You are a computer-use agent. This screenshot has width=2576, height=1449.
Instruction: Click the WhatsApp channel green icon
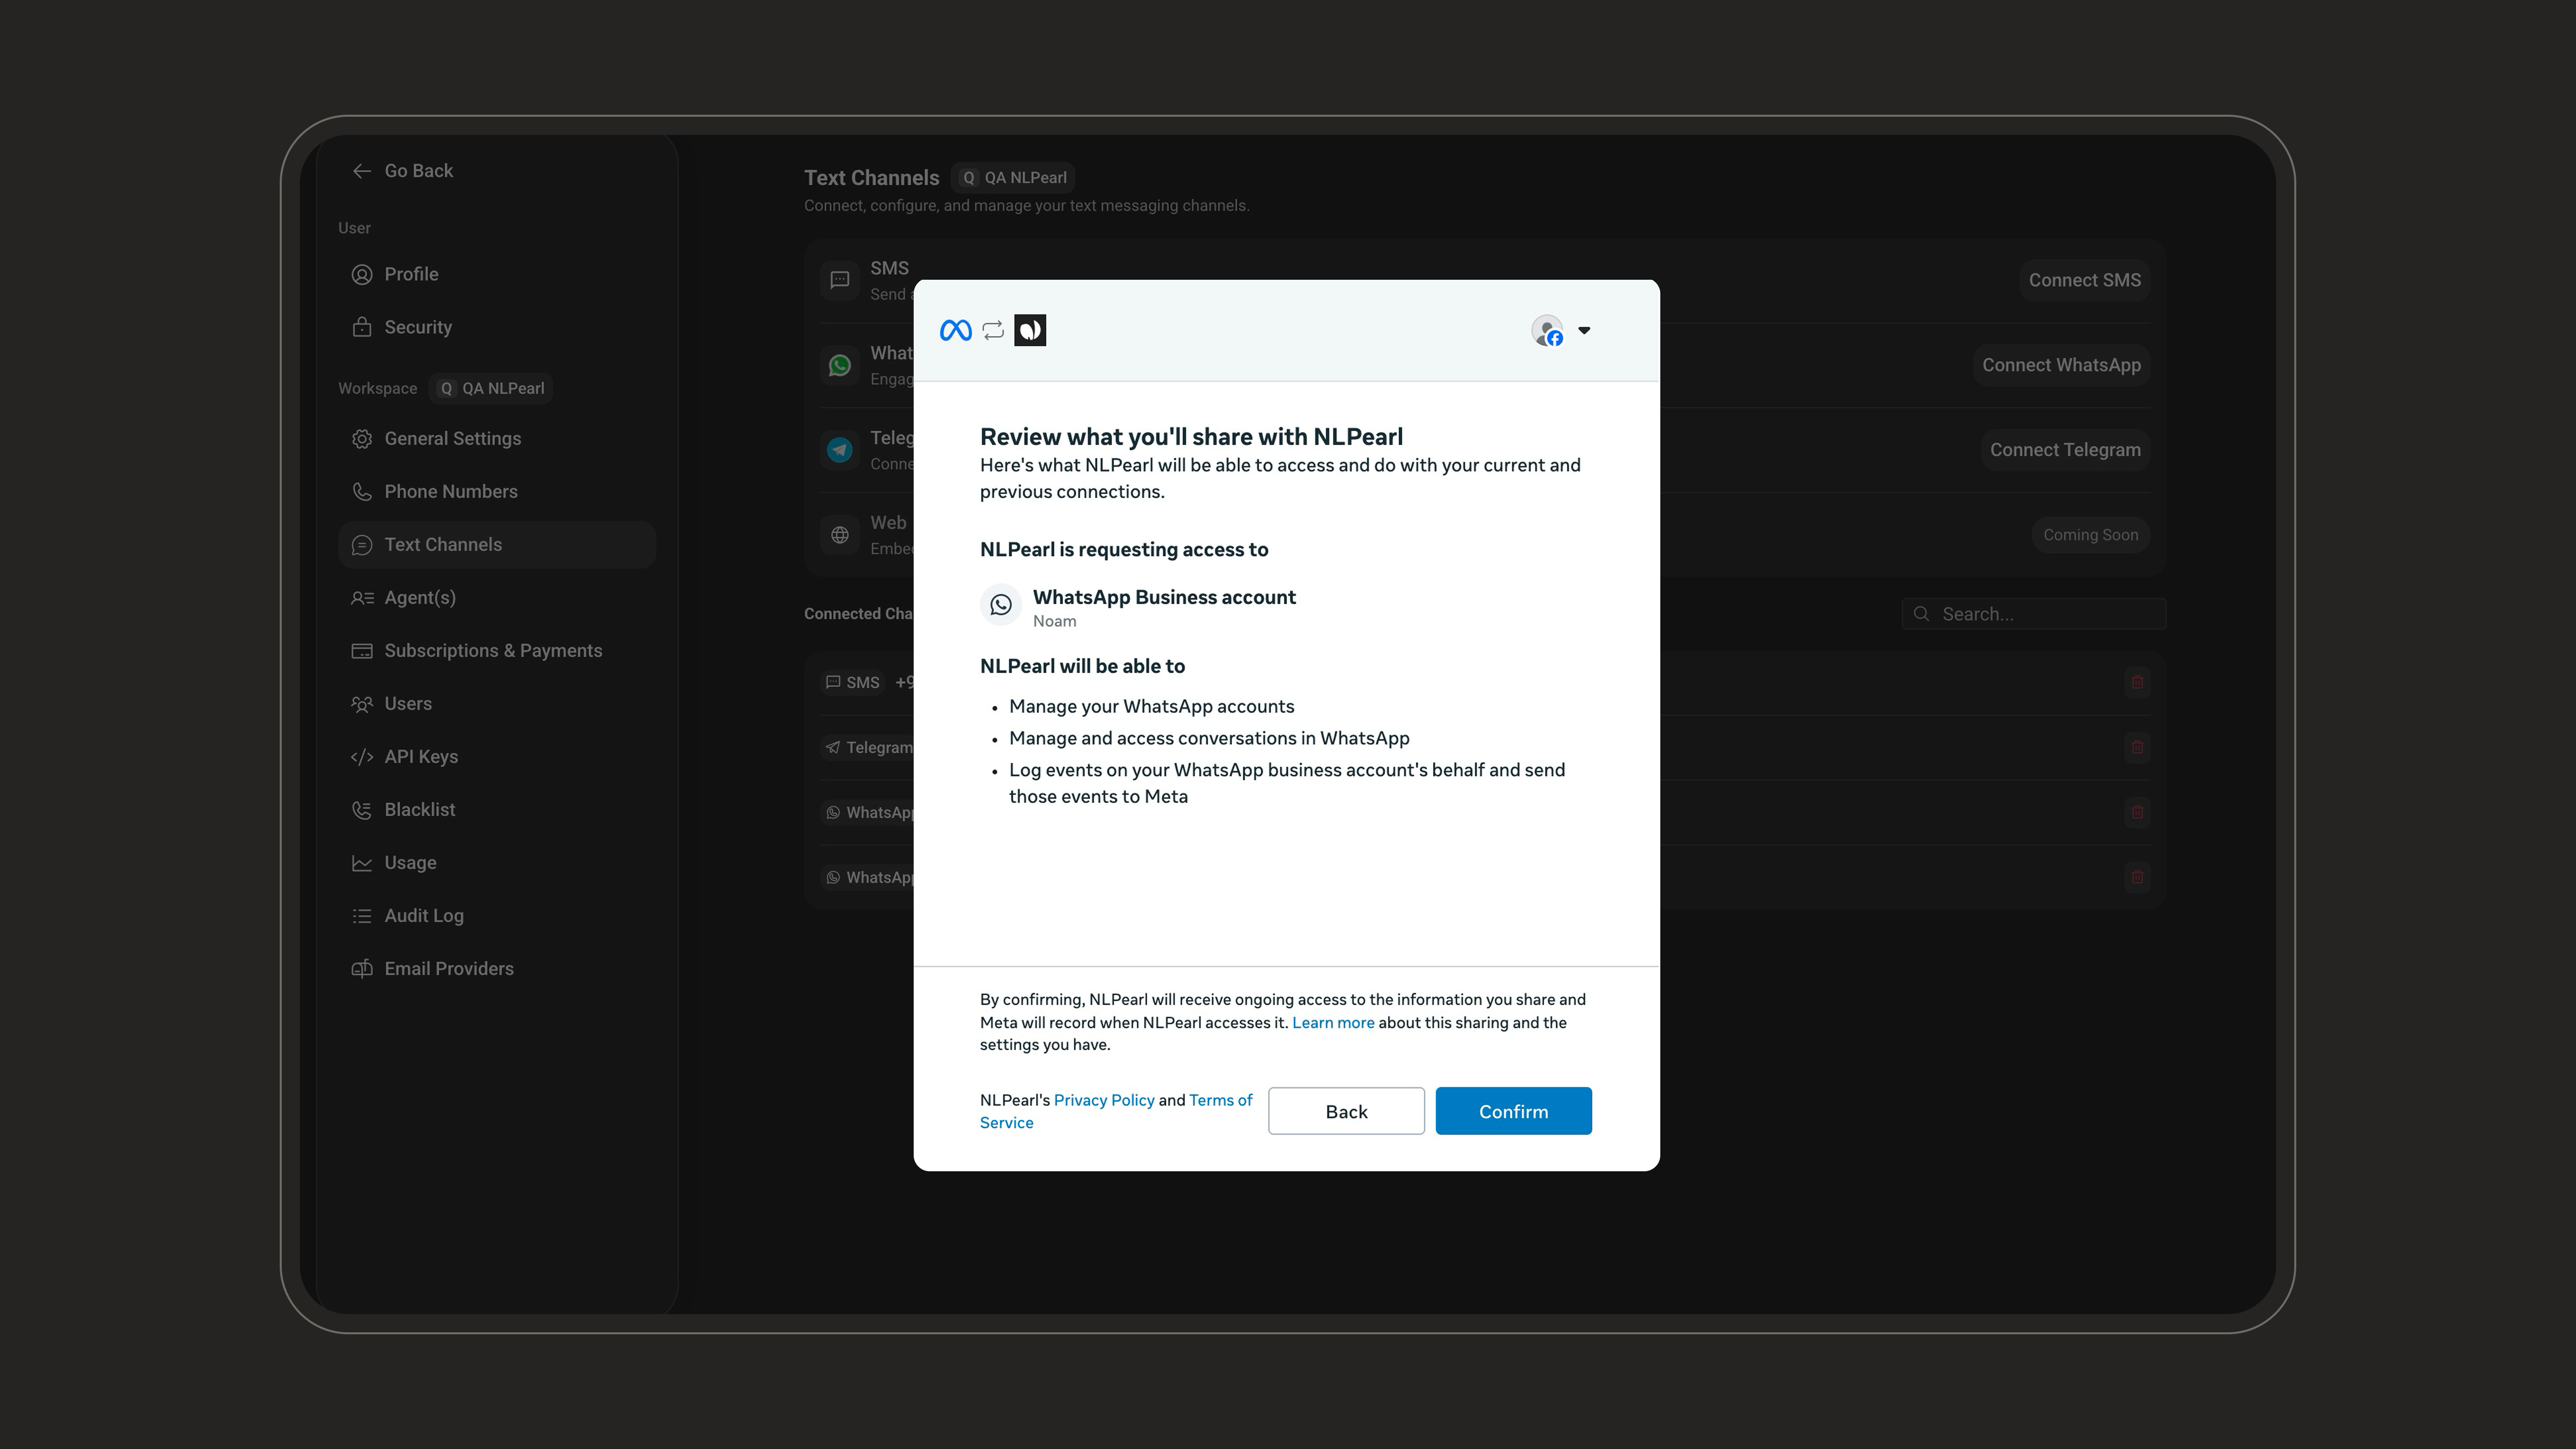840,365
